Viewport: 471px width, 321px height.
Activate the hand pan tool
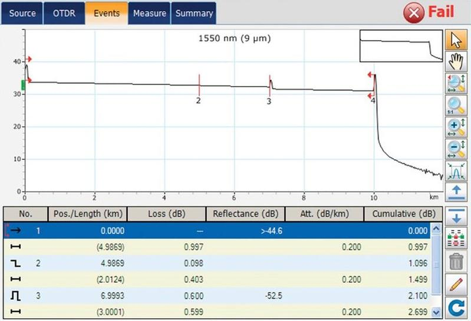pos(455,61)
